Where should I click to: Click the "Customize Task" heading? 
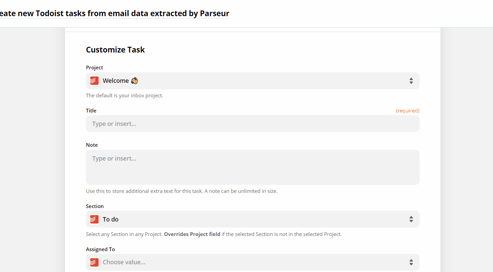pyautogui.click(x=115, y=49)
